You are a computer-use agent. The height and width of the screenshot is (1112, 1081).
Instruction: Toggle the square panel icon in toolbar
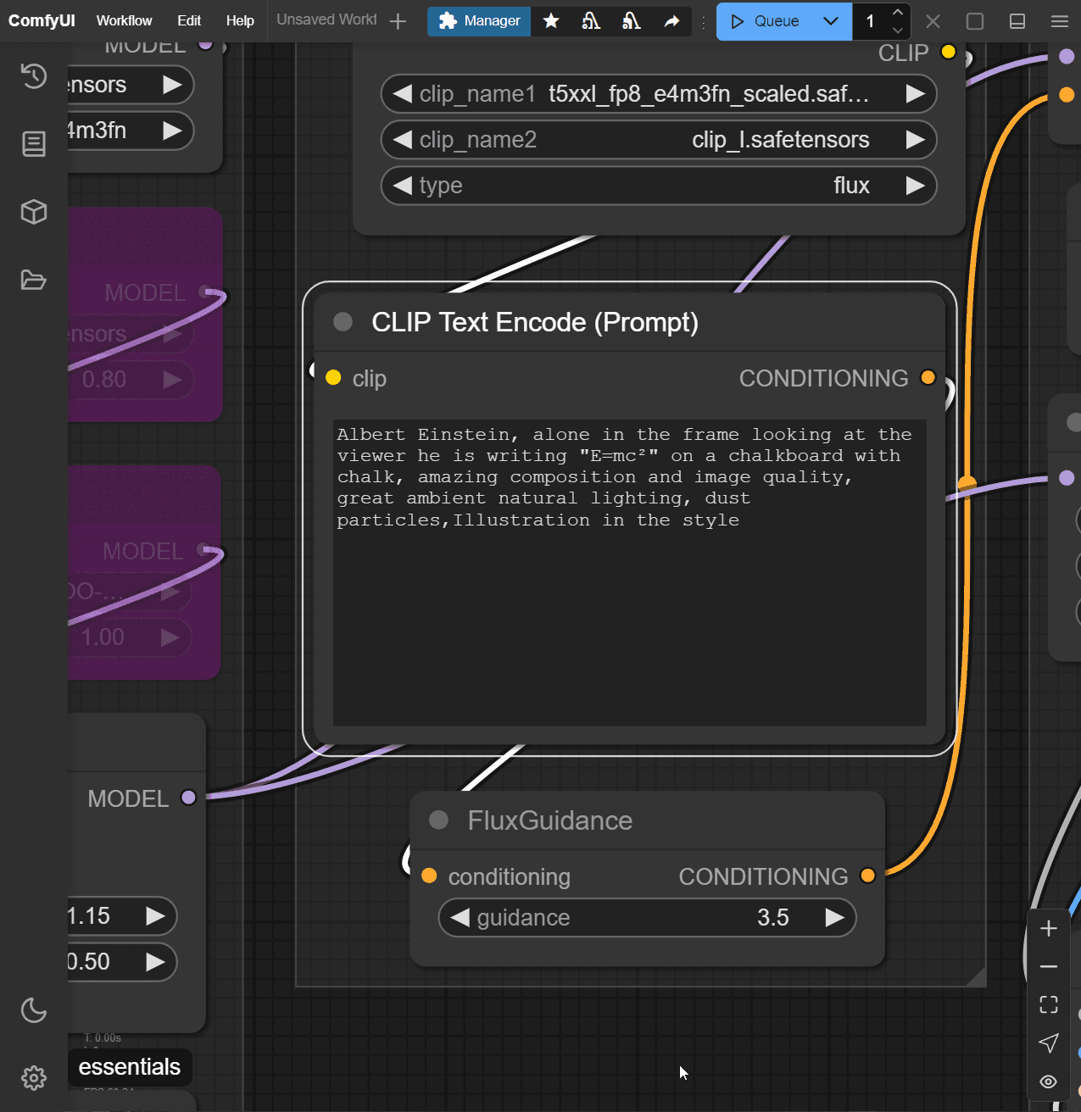(975, 21)
